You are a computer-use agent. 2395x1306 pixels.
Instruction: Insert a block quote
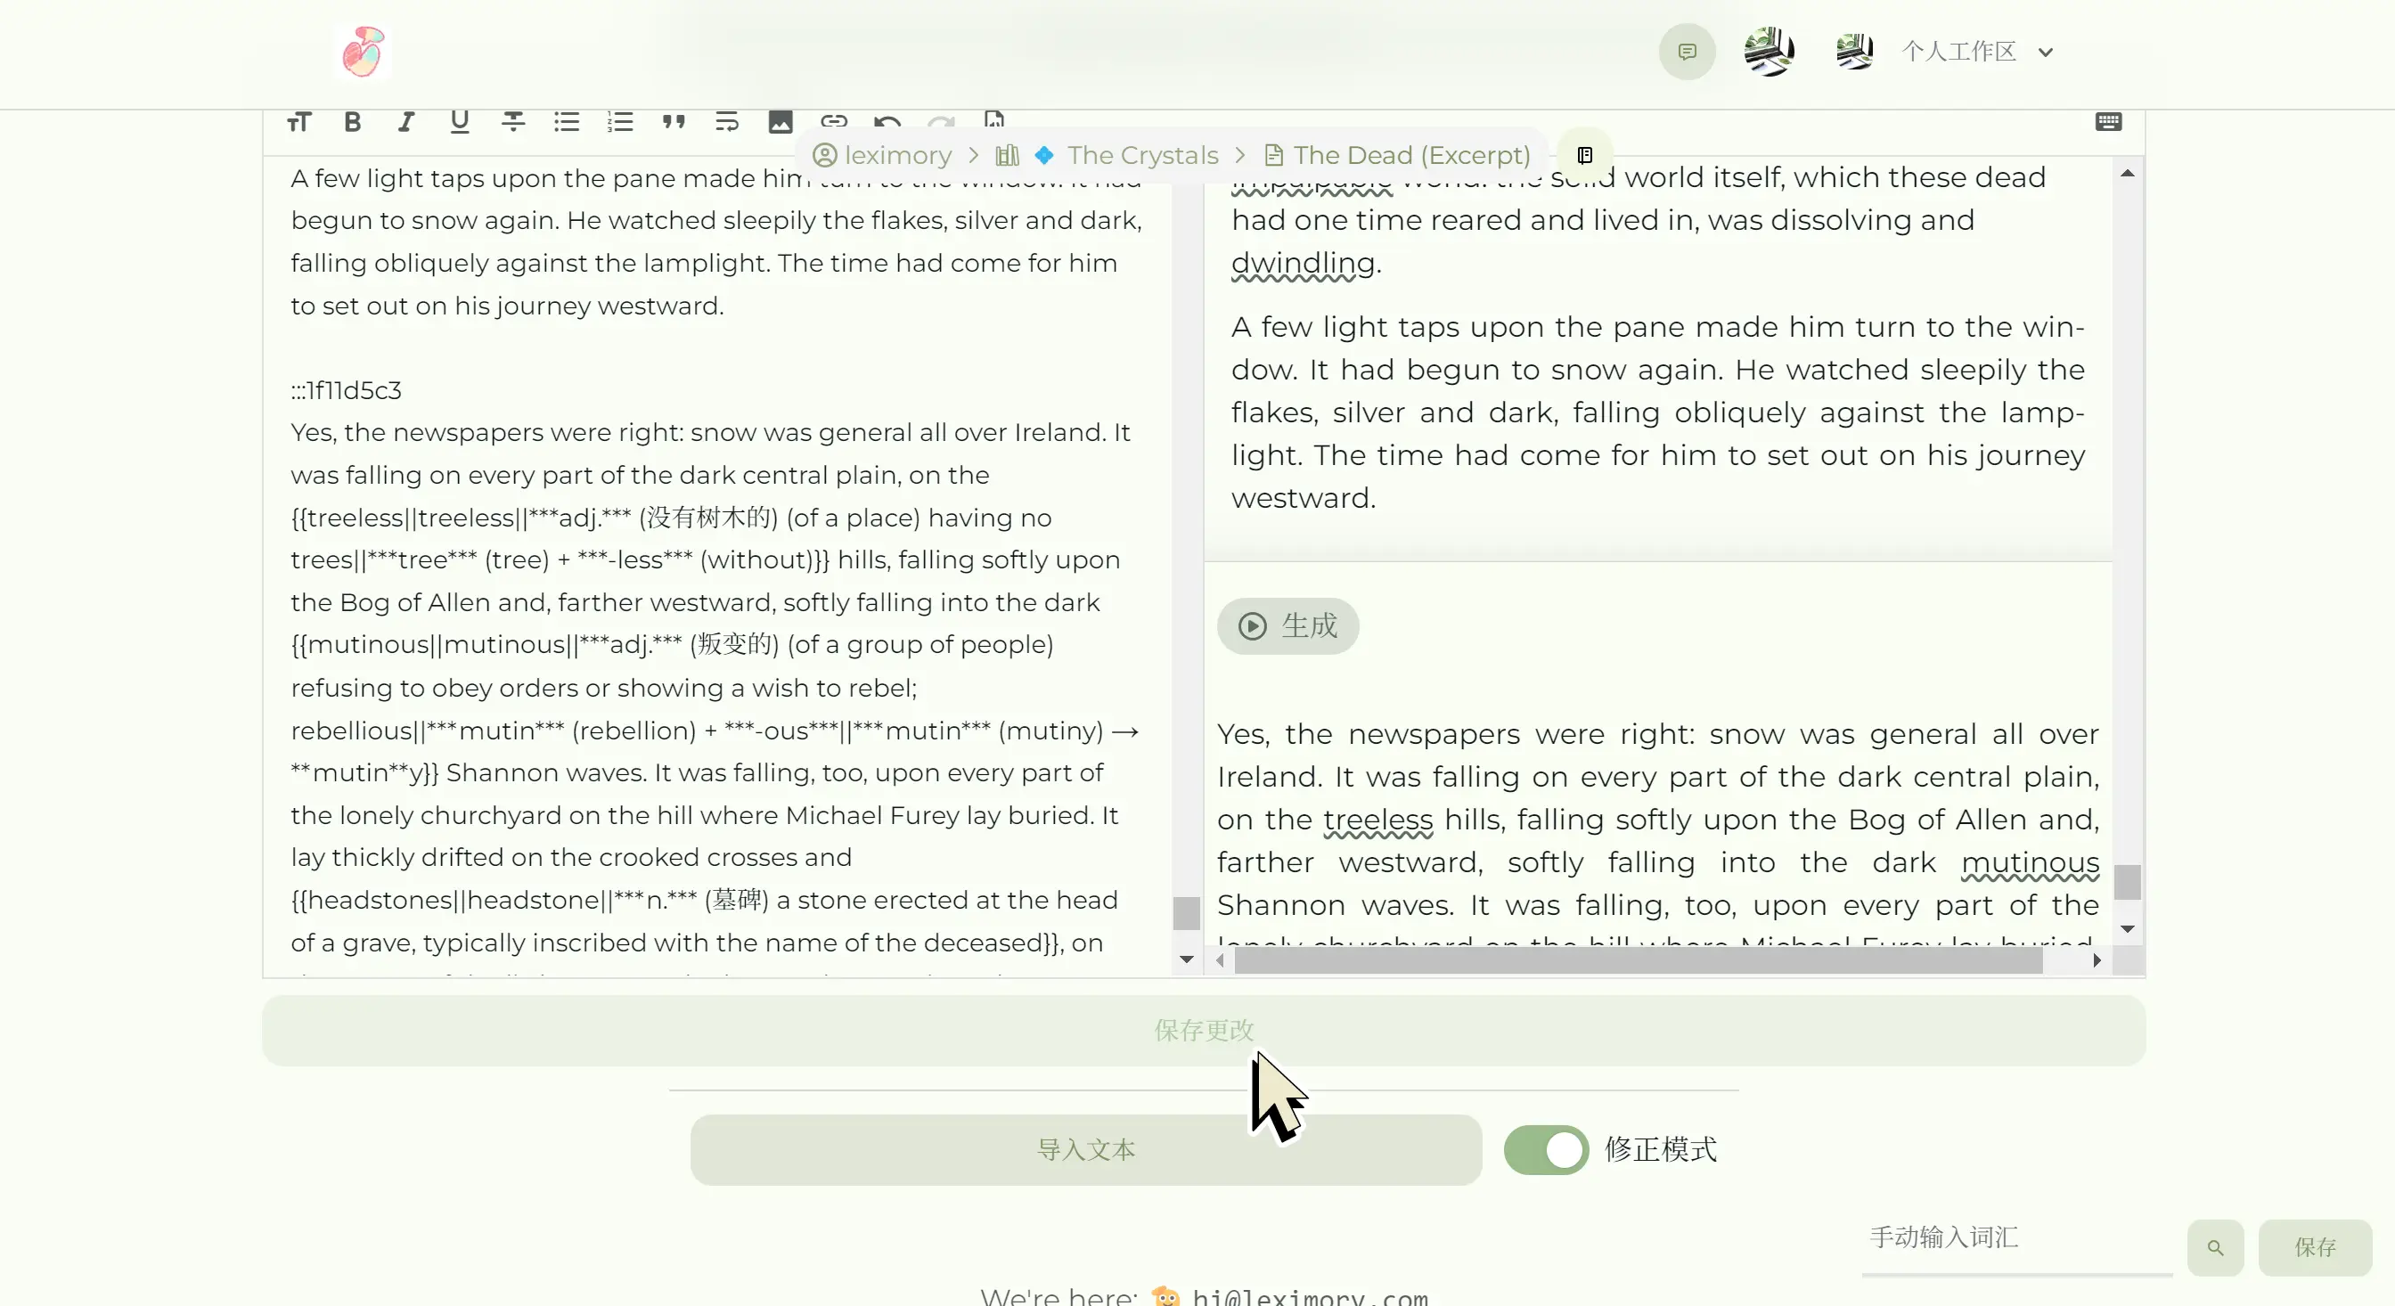[x=674, y=122]
